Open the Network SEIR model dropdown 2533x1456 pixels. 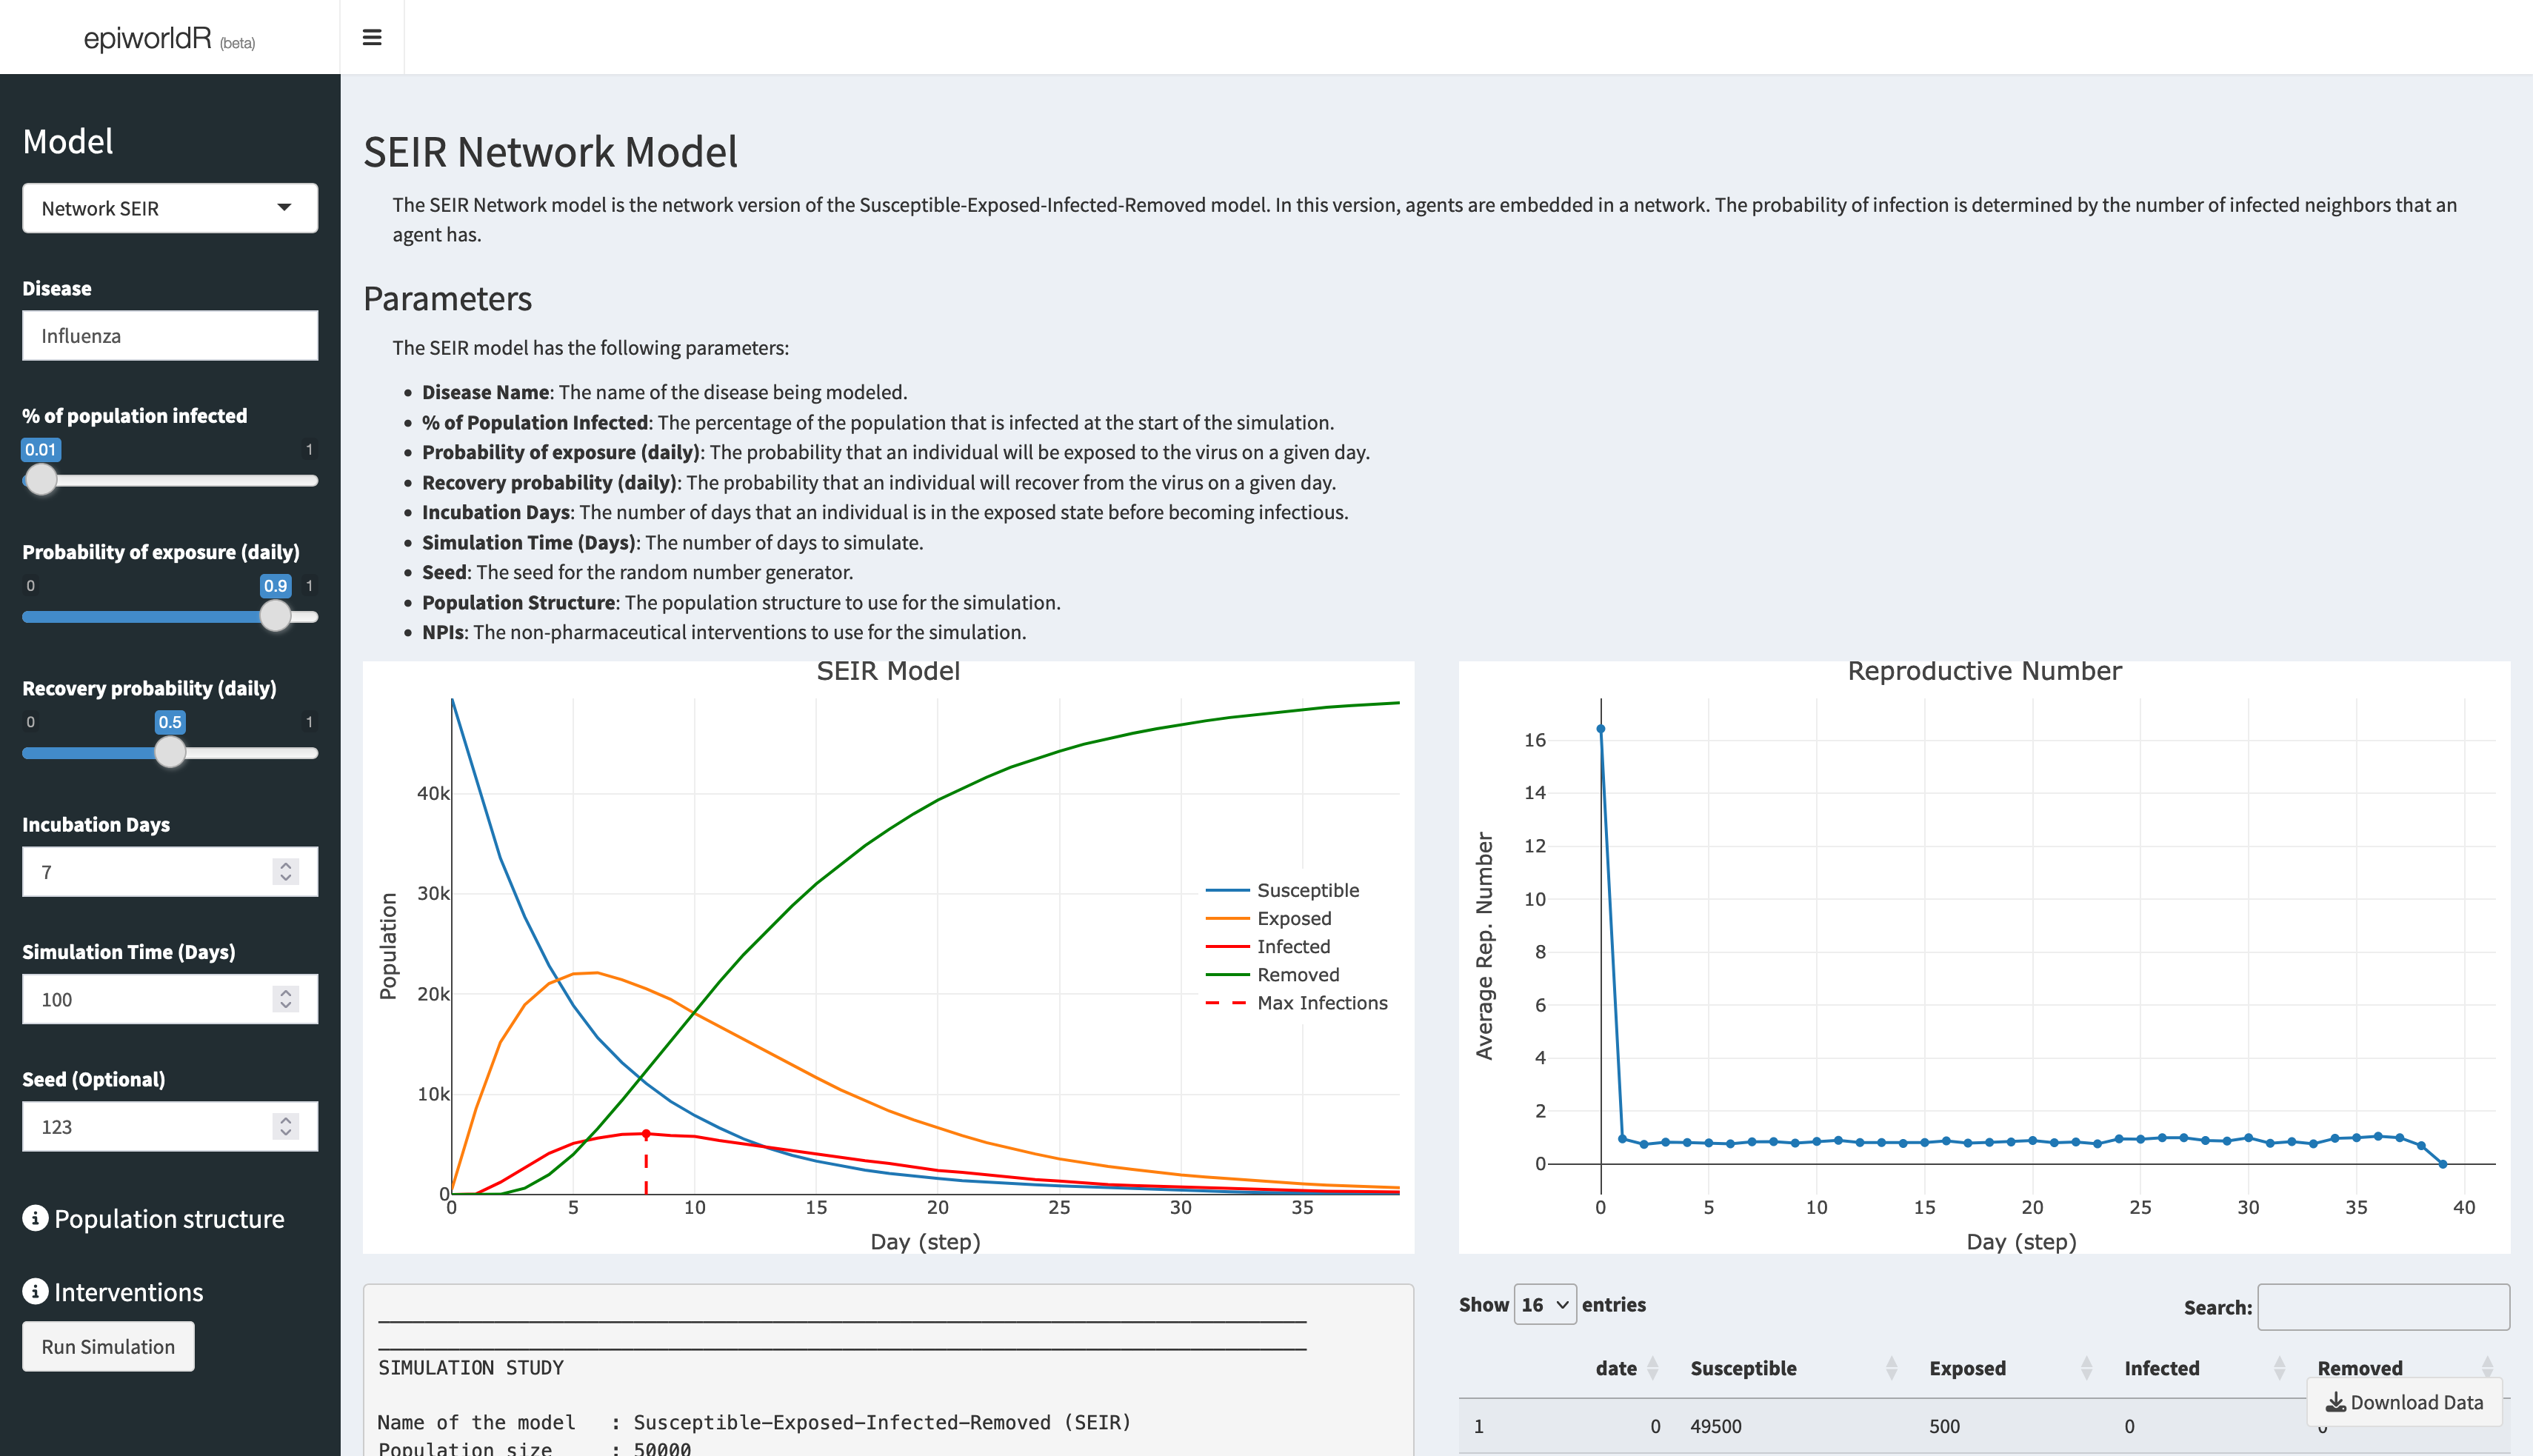(170, 208)
